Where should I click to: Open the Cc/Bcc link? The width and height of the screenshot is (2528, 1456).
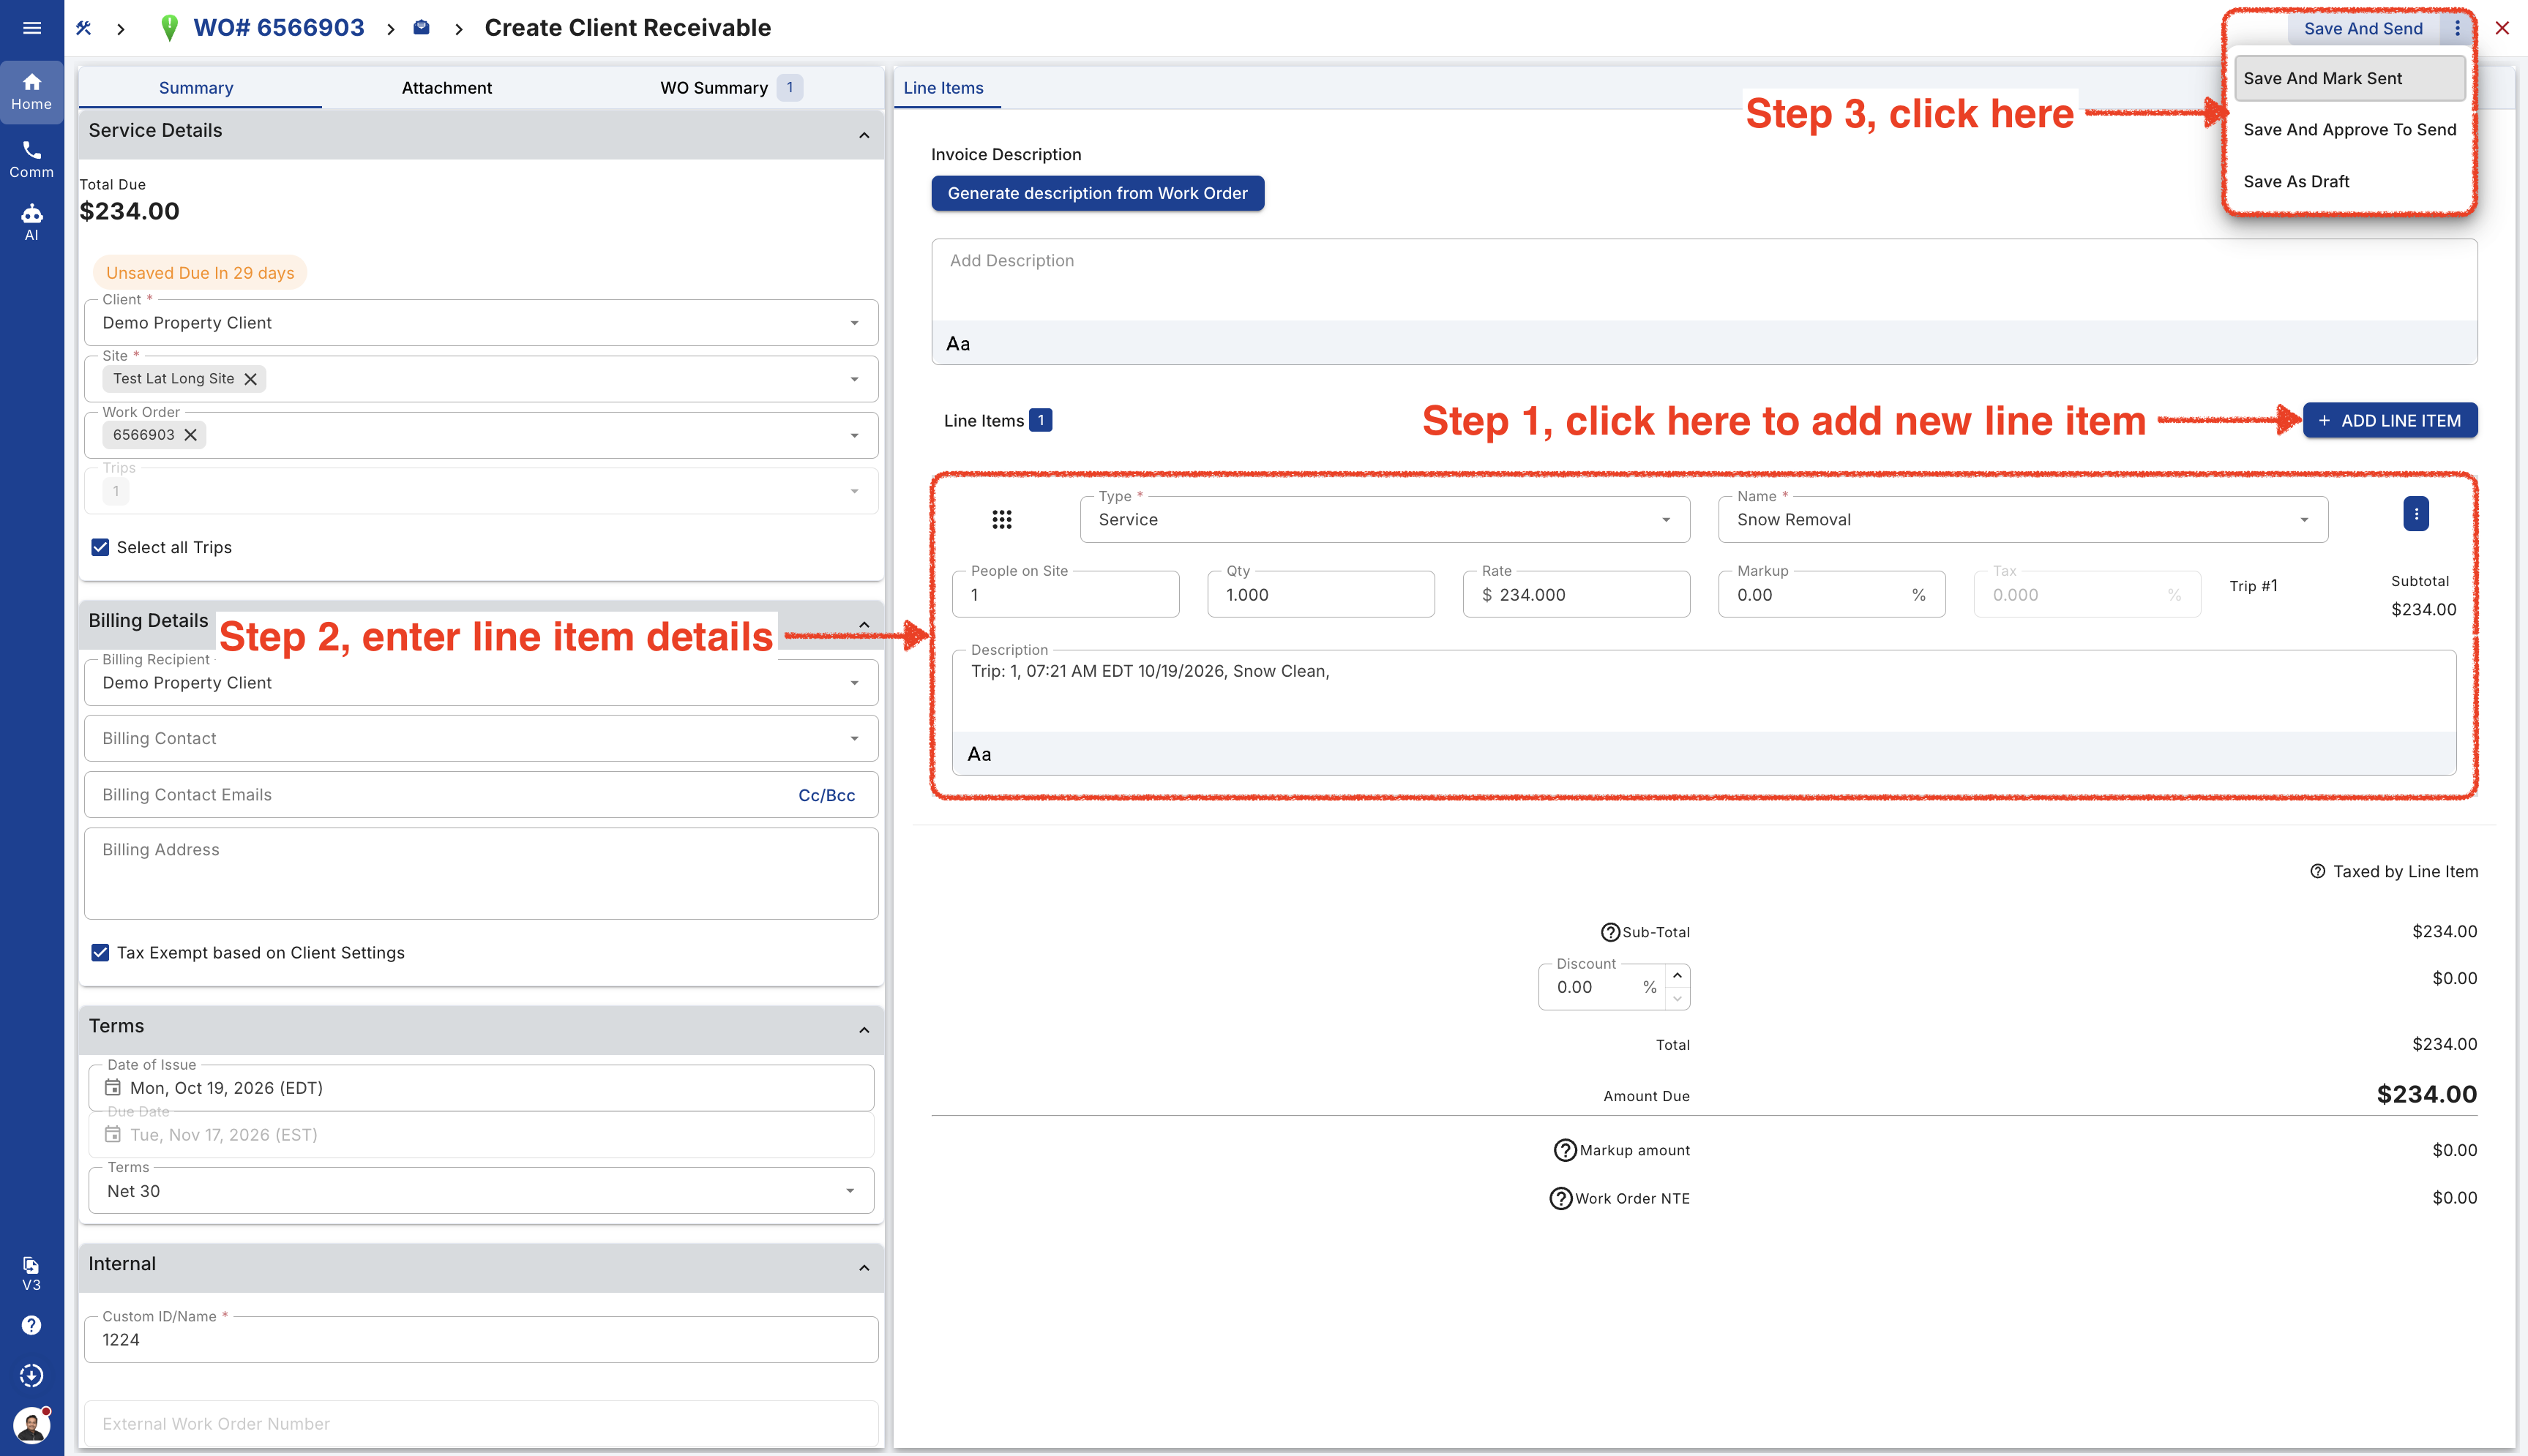point(826,795)
